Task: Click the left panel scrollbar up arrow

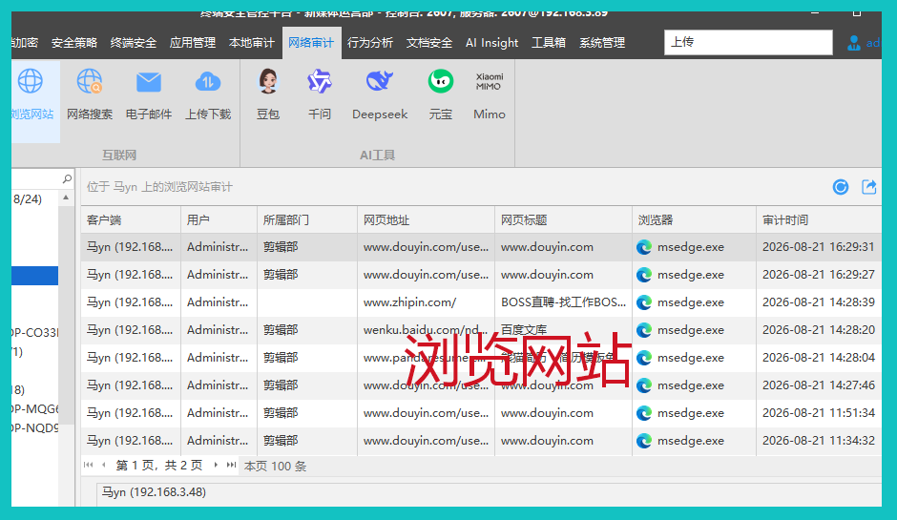Action: click(x=67, y=198)
